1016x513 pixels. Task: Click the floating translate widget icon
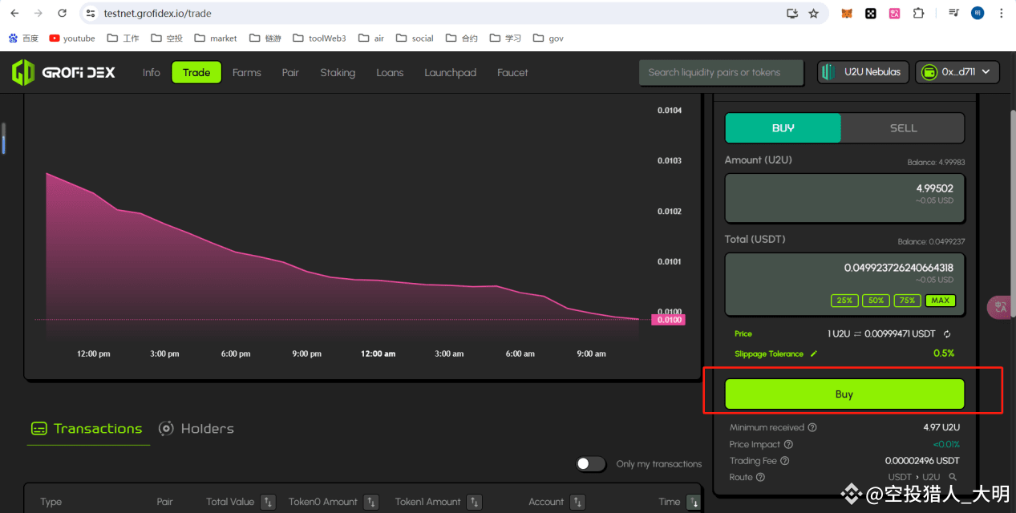1001,306
